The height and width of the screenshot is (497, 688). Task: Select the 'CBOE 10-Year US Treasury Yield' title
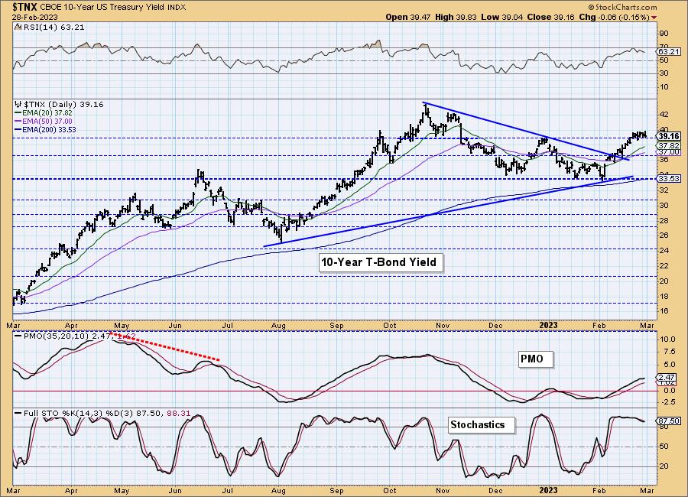pos(103,8)
